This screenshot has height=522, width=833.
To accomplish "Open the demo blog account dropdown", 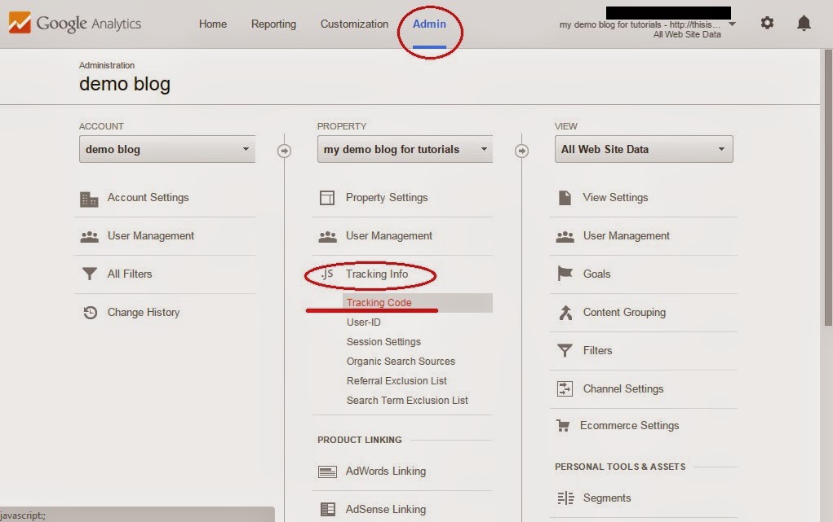I will tap(166, 149).
